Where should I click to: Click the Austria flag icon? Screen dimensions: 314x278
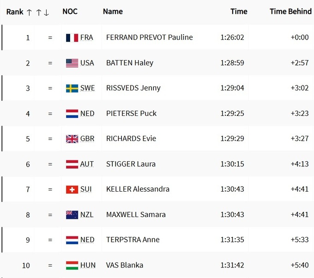click(x=72, y=164)
